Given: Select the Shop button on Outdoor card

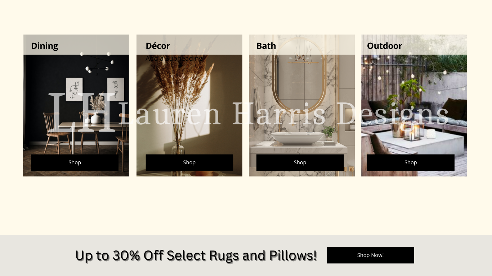Looking at the screenshot, I should click(411, 162).
